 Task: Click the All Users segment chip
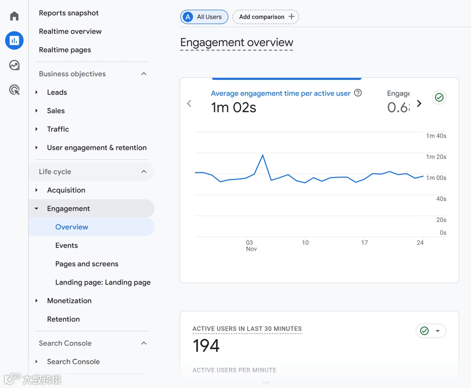tap(204, 17)
